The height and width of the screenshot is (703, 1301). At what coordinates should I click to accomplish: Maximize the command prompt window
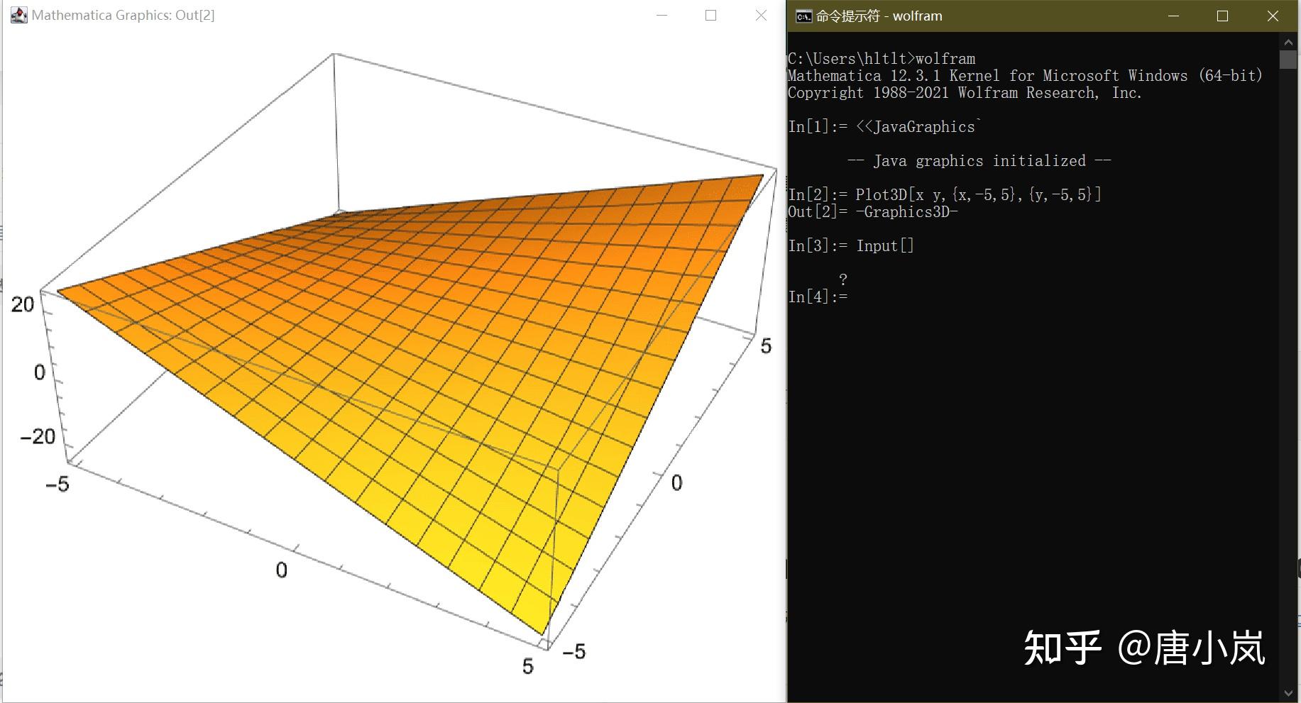click(x=1222, y=15)
